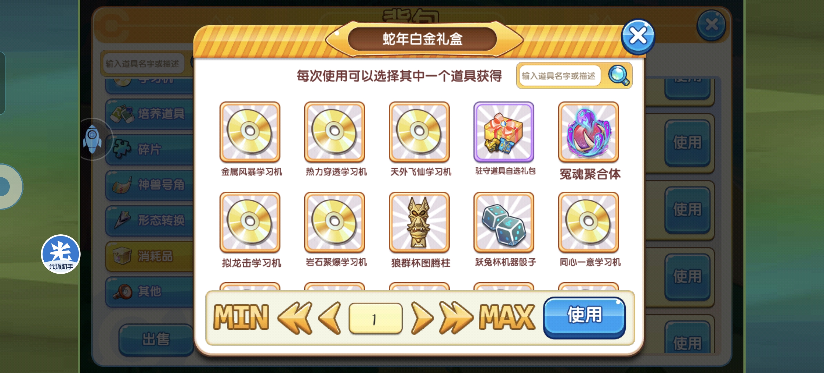
Task: Choose the 热力穿透学习机 disc icon
Action: click(x=334, y=132)
